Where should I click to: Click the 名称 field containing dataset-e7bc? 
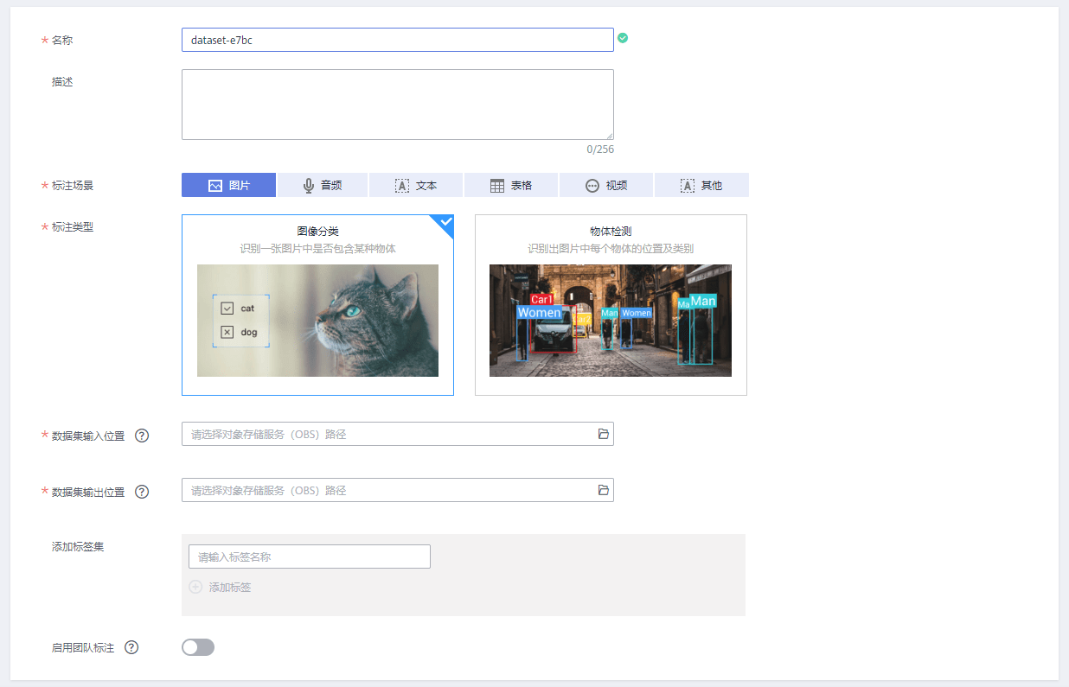(398, 40)
